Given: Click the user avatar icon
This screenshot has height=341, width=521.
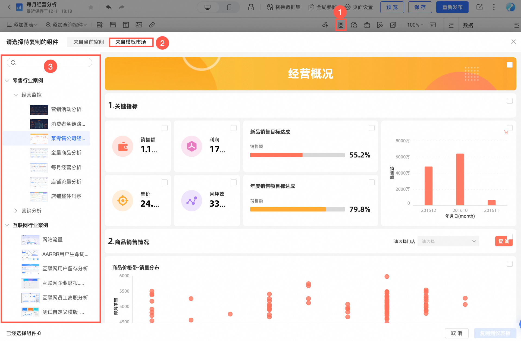Looking at the screenshot, I should [510, 7].
